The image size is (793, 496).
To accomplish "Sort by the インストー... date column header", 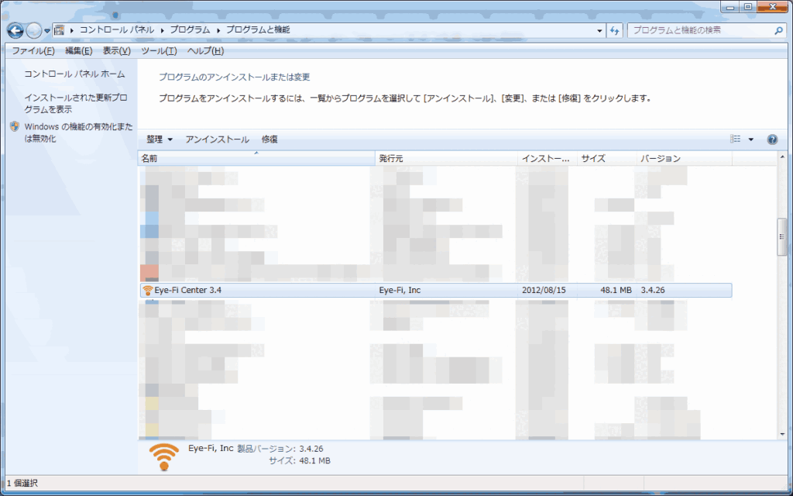I will pyautogui.click(x=548, y=158).
